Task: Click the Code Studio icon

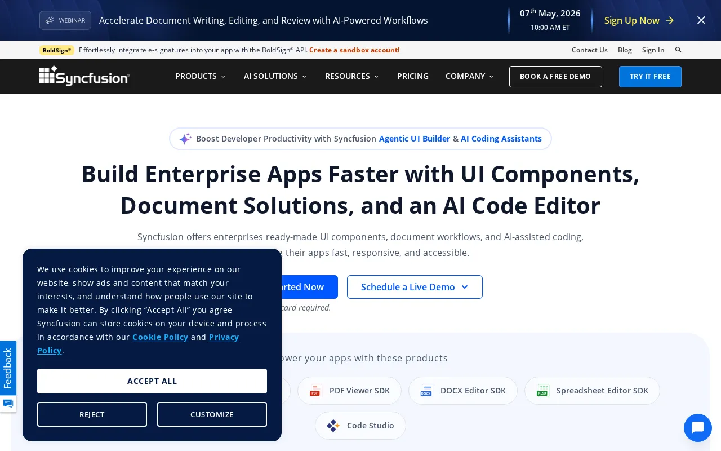Action: pyautogui.click(x=333, y=426)
